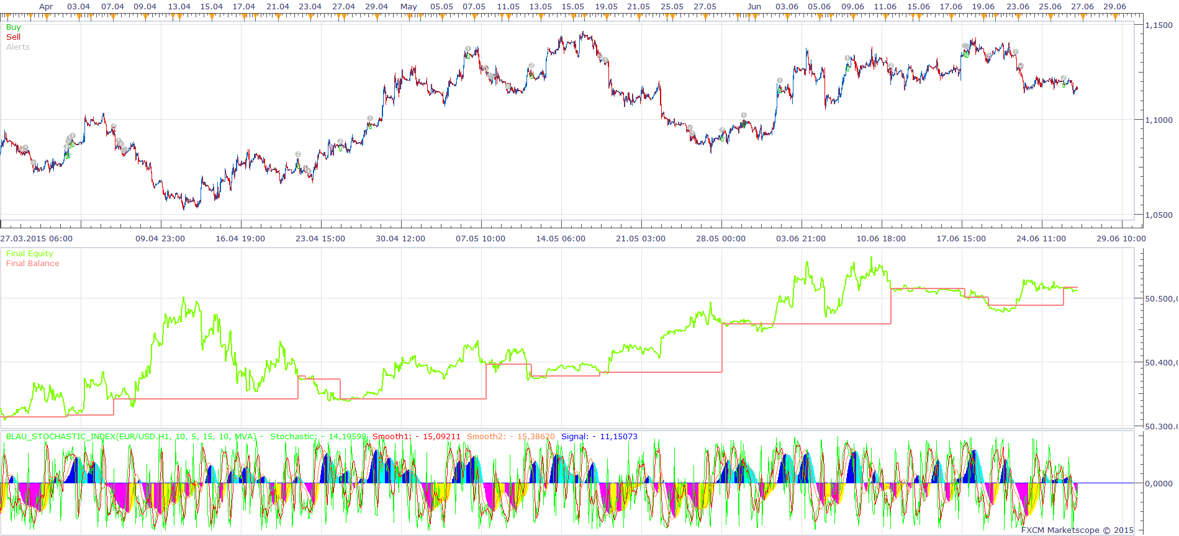Click the 07.05 10:00 timestamp label

click(481, 239)
